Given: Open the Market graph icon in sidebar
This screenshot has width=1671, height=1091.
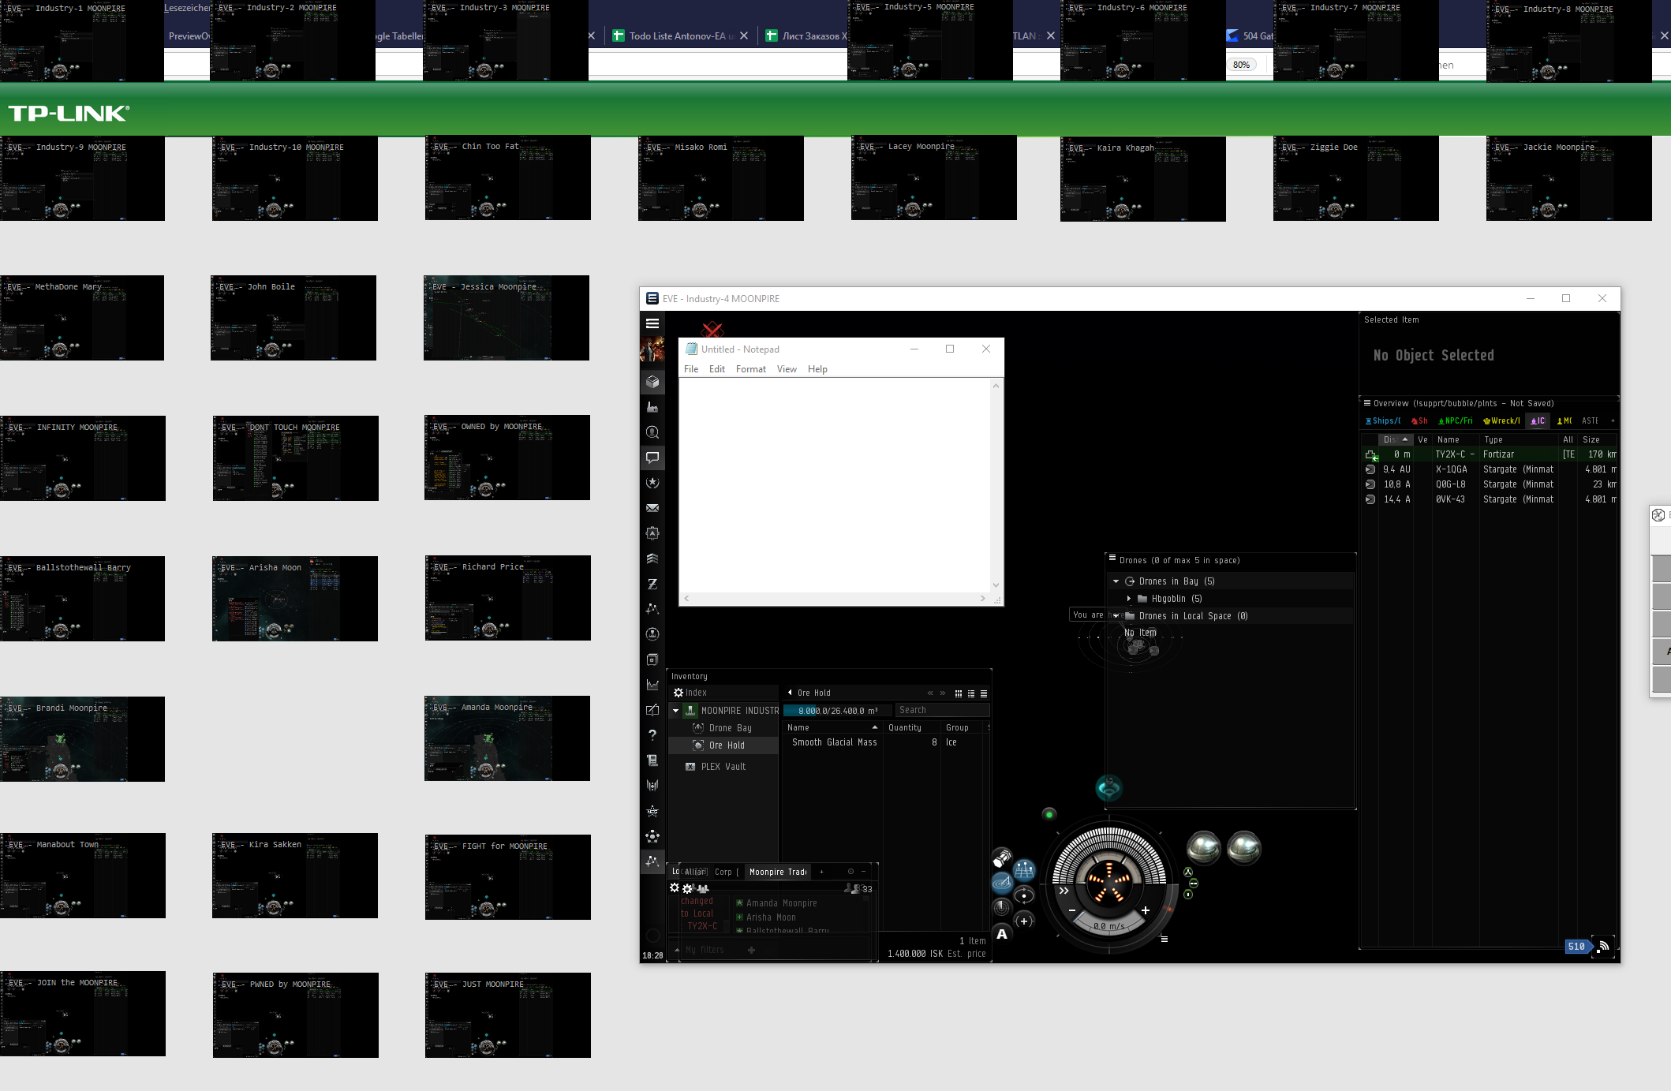Looking at the screenshot, I should 652,685.
